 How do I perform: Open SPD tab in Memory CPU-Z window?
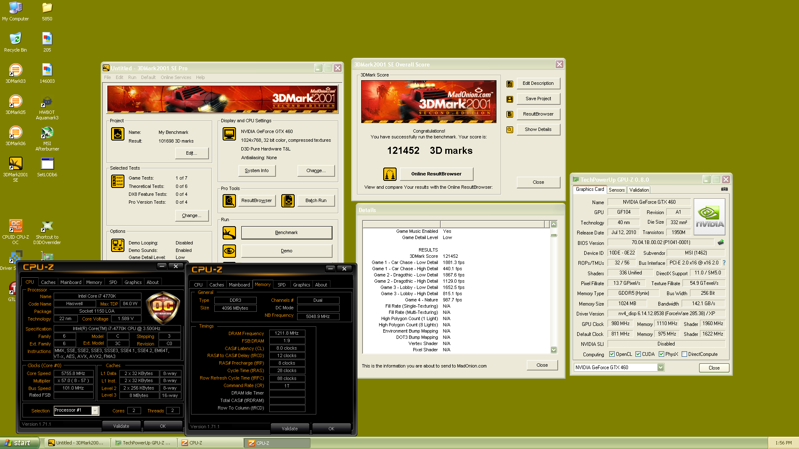pyautogui.click(x=282, y=285)
